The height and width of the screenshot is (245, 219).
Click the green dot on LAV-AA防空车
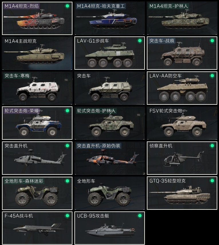pyautogui.click(x=212, y=76)
